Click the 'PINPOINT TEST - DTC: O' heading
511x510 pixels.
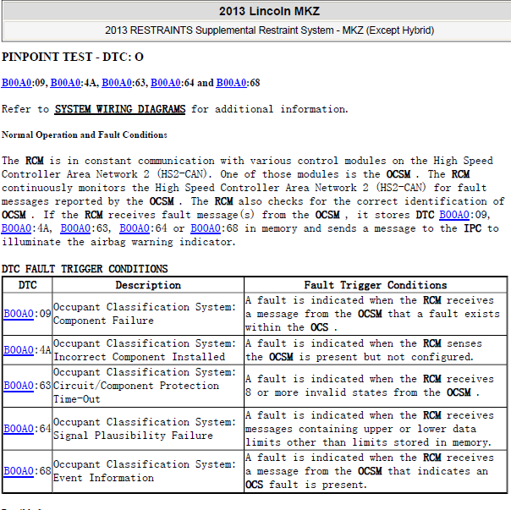pos(73,57)
